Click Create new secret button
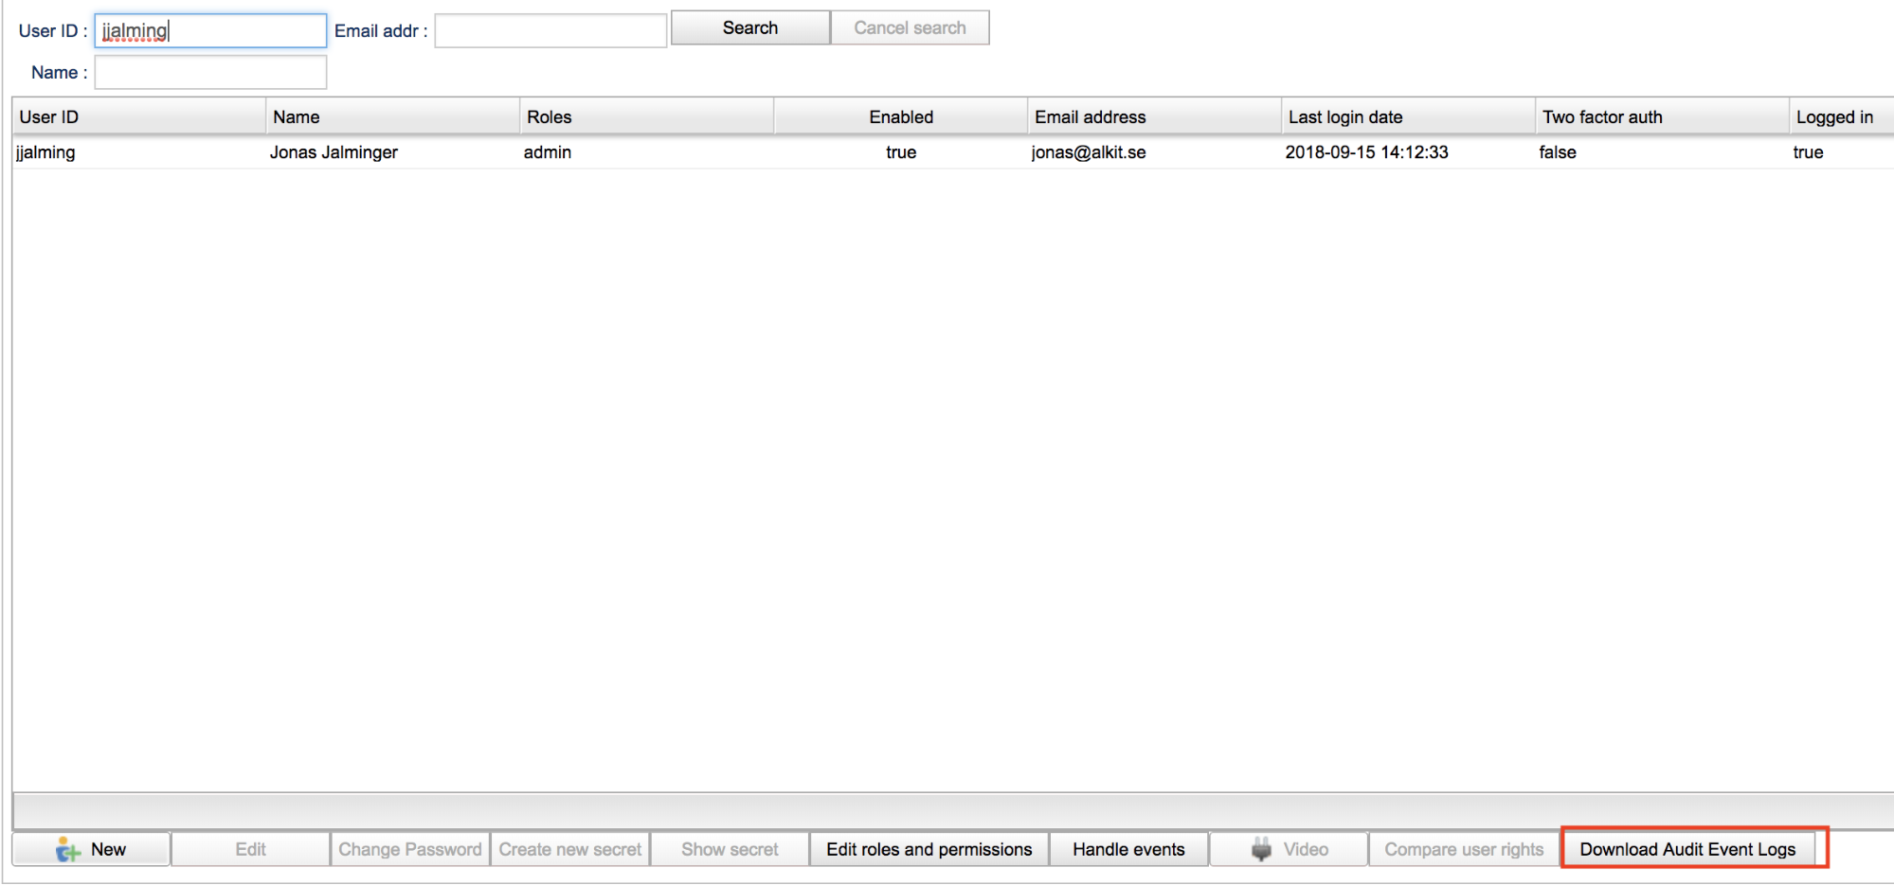This screenshot has height=885, width=1894. pyautogui.click(x=570, y=849)
